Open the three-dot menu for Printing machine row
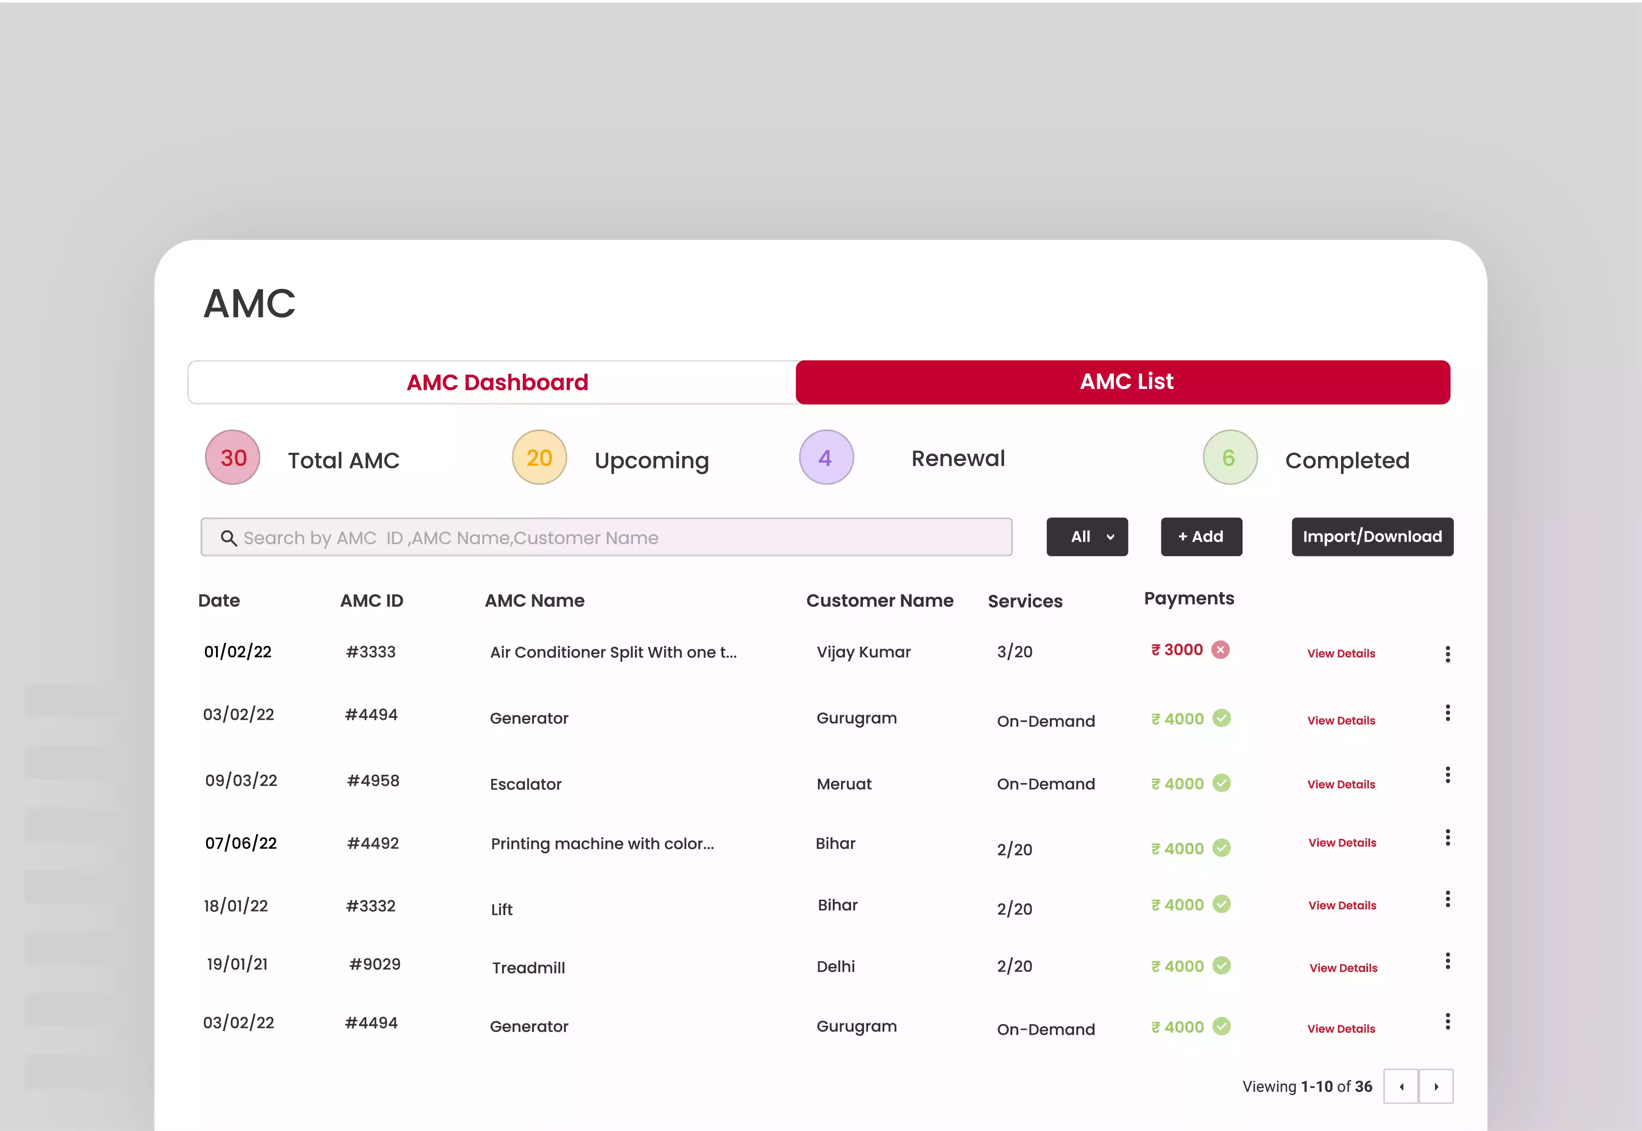Image resolution: width=1642 pixels, height=1131 pixels. point(1448,838)
